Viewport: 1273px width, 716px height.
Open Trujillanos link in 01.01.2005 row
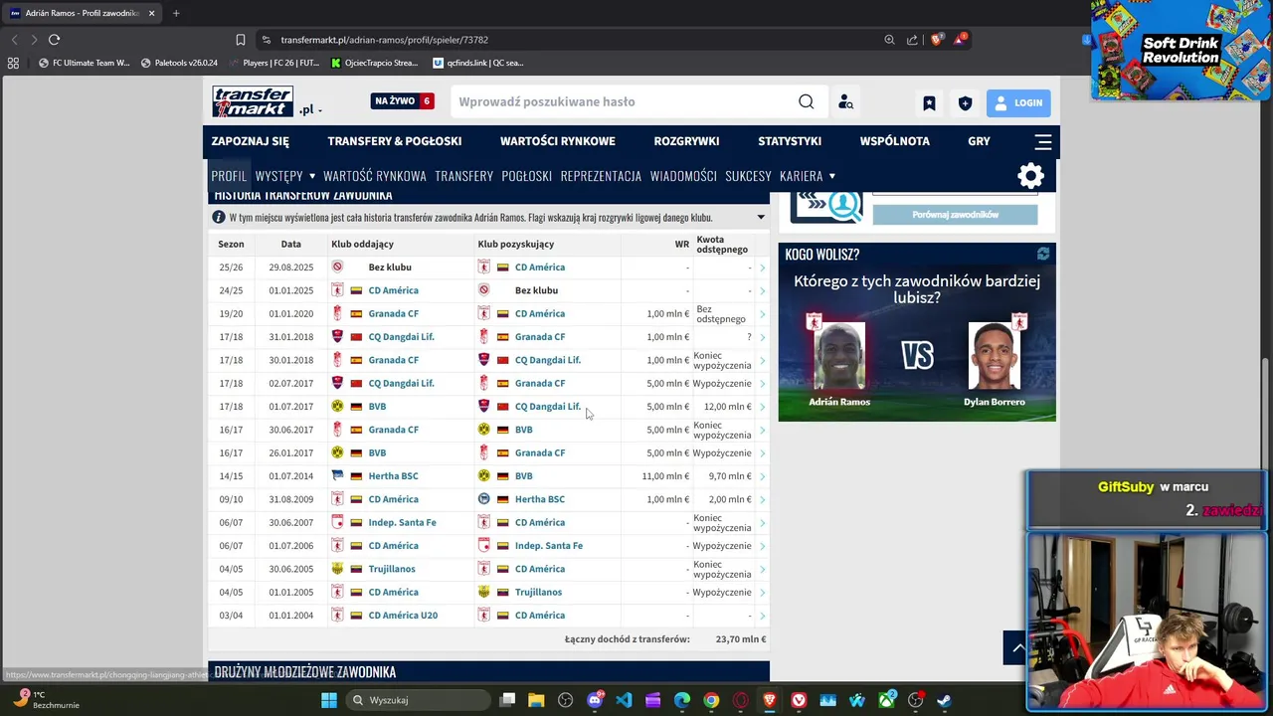coord(538,593)
